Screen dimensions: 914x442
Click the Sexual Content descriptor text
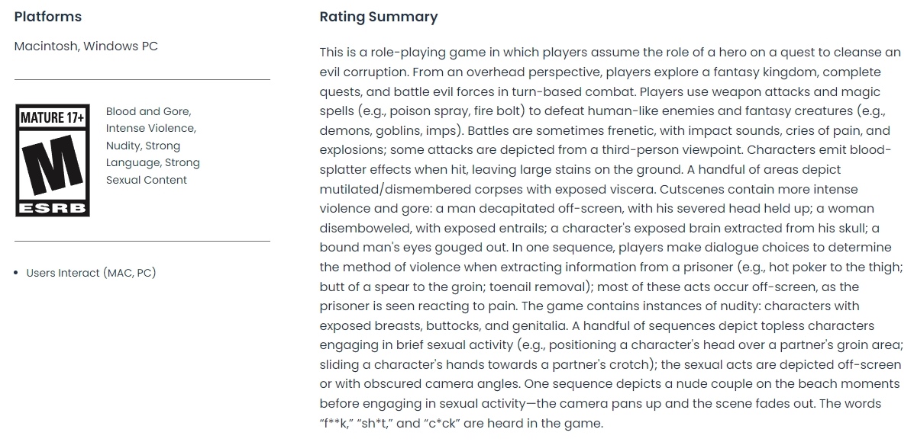coord(147,180)
